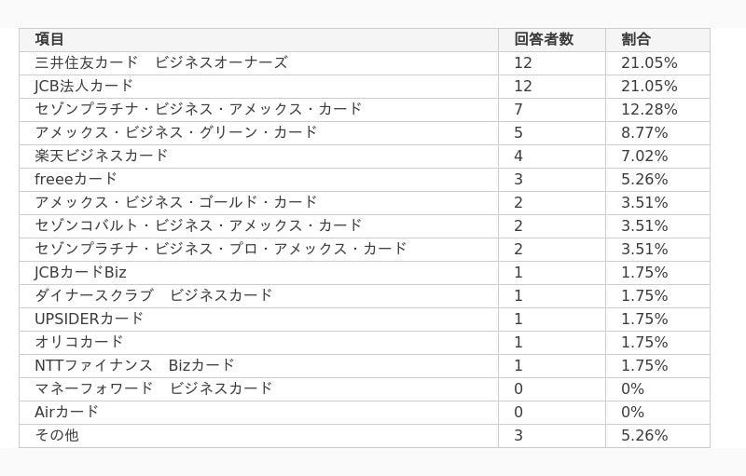
Task: Click アメックス・ビジネス・ゴールド・カード cell
Action: coord(258,203)
